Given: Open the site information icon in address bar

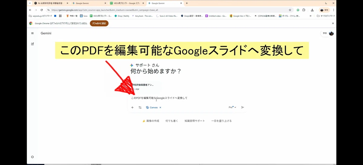Looking at the screenshot, I should [48, 10].
